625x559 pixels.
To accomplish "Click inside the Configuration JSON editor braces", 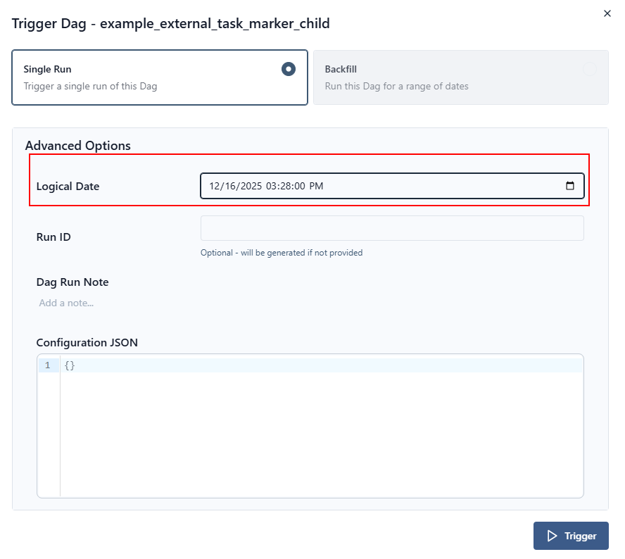I will 69,365.
